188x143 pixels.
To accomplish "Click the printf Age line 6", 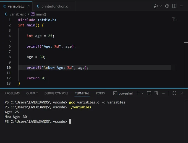I will (51, 46).
